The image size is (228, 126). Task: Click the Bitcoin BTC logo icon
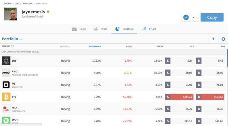(6, 97)
